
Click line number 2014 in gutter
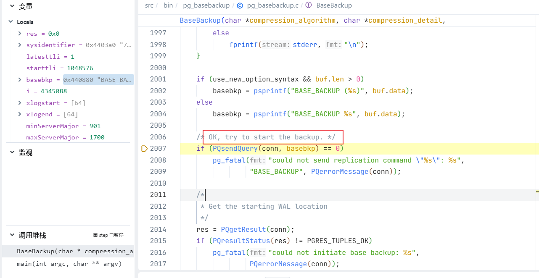point(158,229)
